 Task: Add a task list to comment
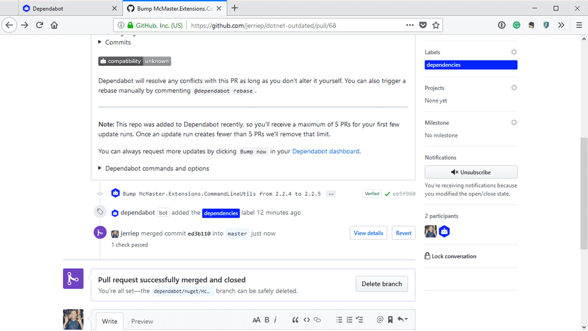pos(360,320)
